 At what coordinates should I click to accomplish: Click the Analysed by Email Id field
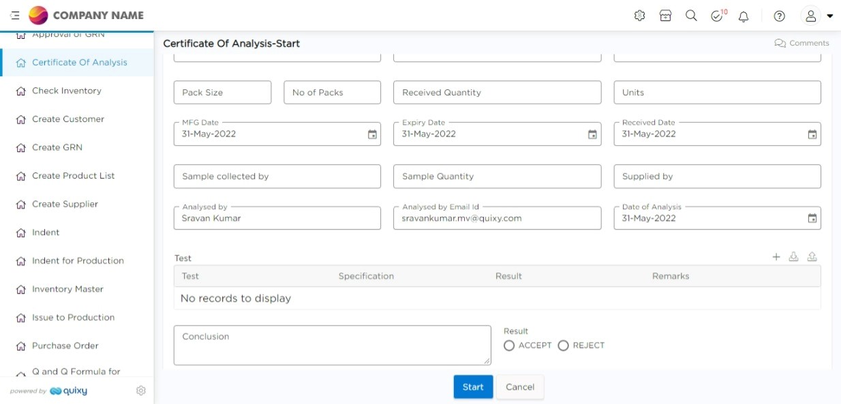pos(498,218)
